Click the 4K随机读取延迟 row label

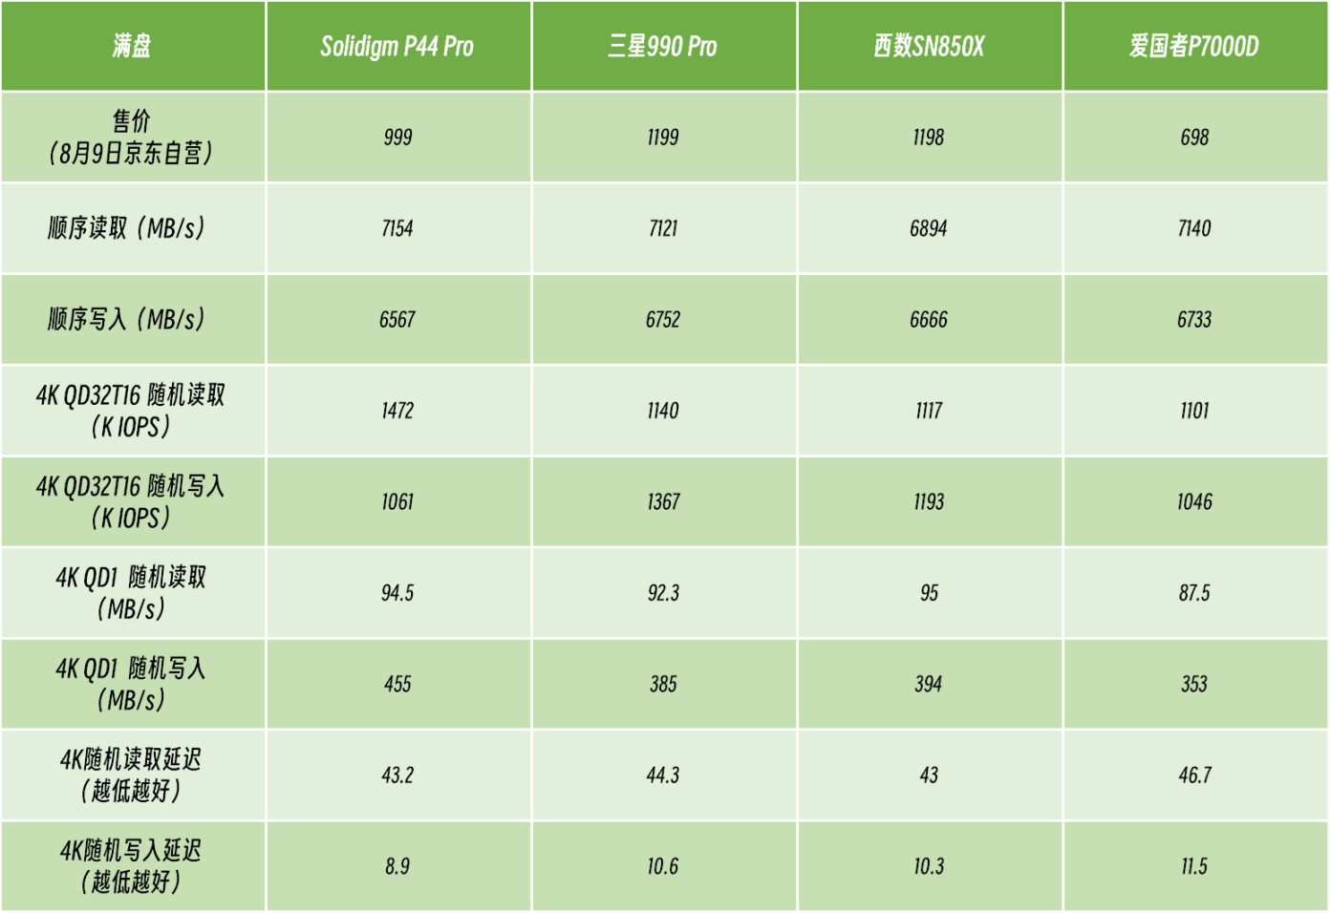coord(131,775)
